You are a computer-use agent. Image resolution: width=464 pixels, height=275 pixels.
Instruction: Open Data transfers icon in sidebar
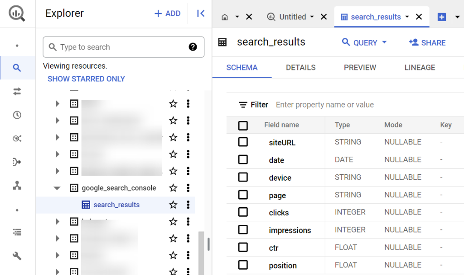pos(17,91)
